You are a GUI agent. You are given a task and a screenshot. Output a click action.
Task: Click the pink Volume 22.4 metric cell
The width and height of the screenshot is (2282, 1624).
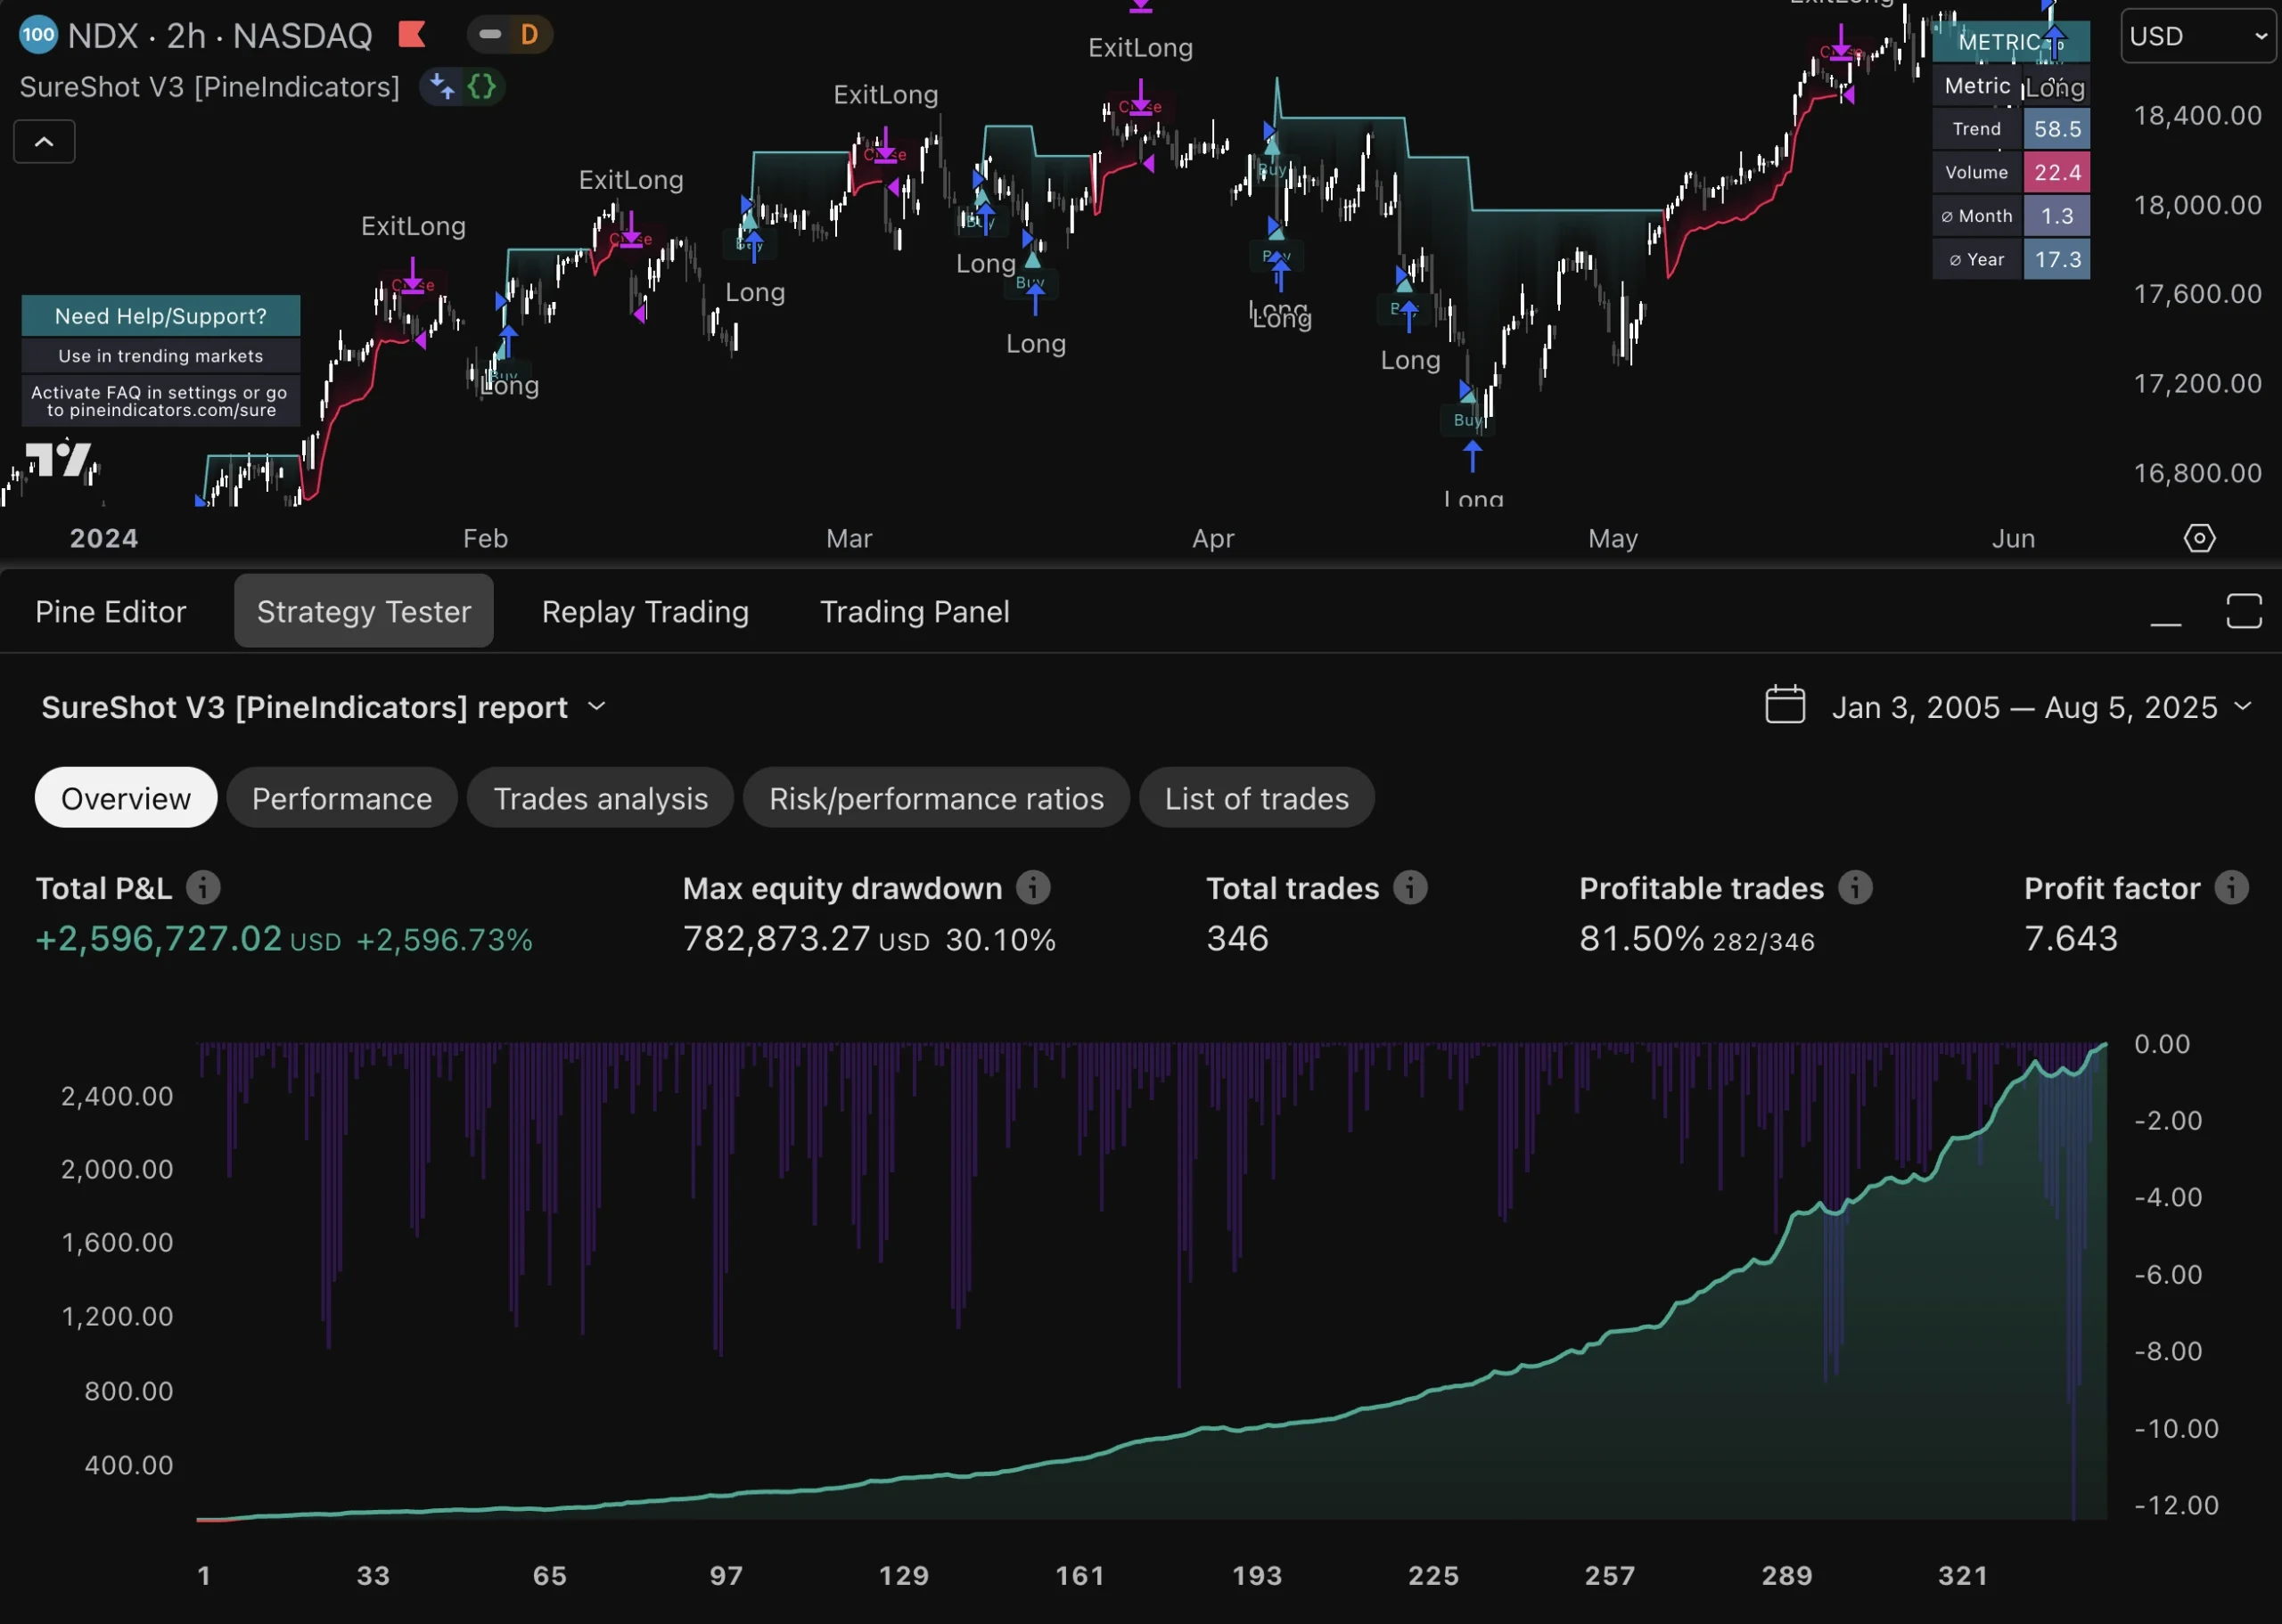click(x=2056, y=172)
